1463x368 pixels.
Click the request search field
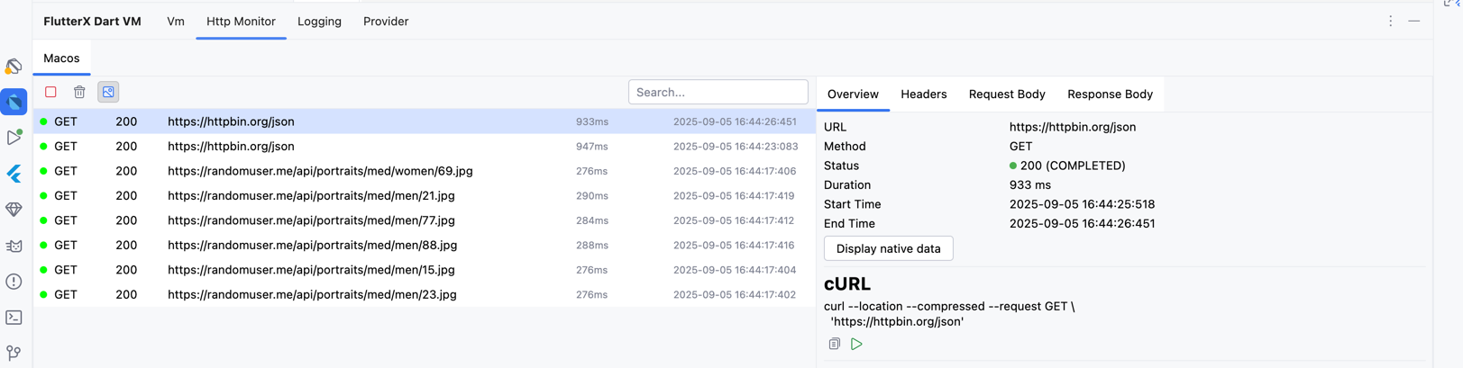point(718,92)
